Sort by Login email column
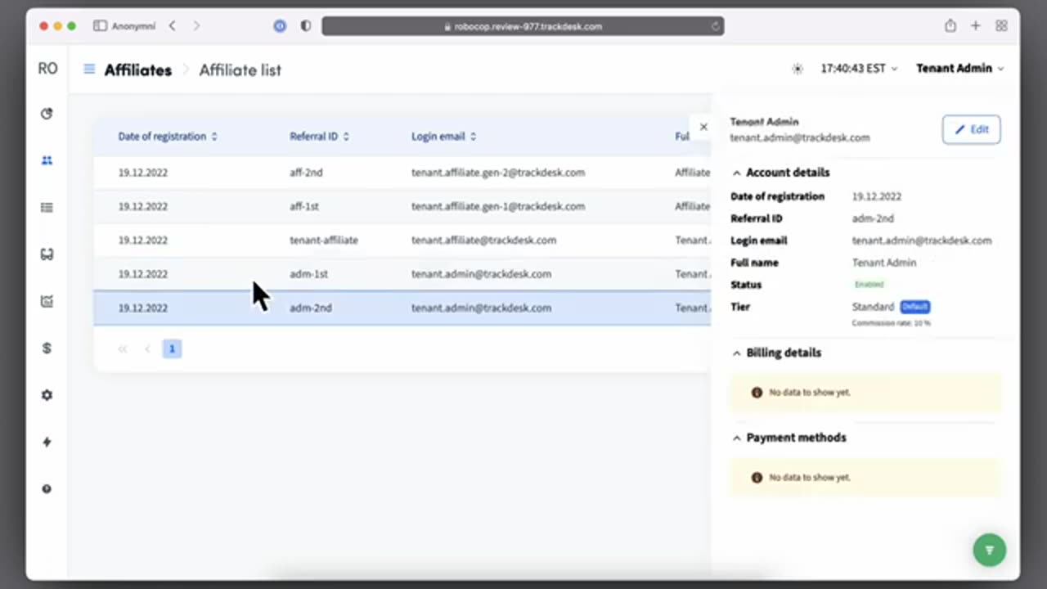 coord(443,137)
